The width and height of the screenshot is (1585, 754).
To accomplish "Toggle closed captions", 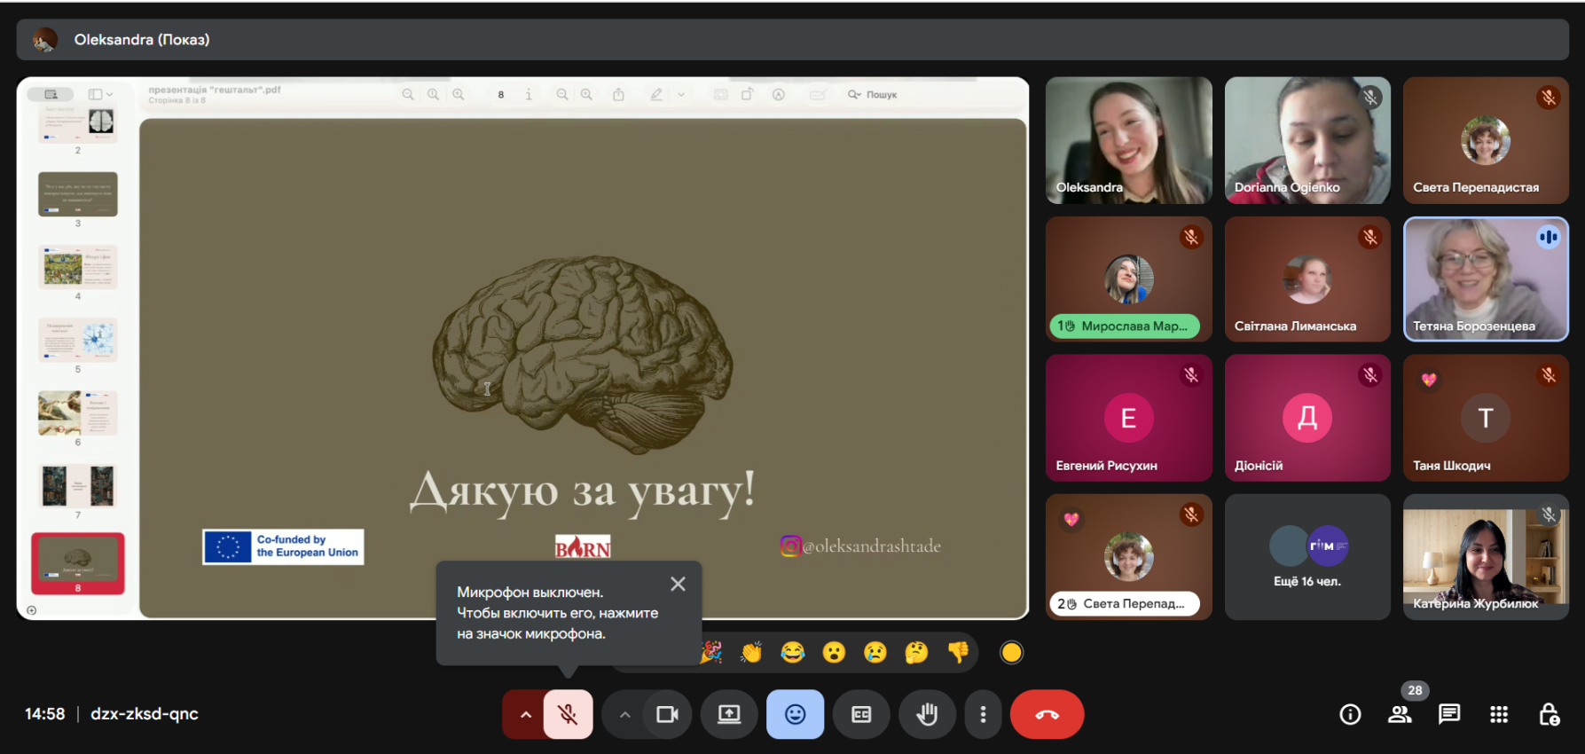I will [861, 714].
